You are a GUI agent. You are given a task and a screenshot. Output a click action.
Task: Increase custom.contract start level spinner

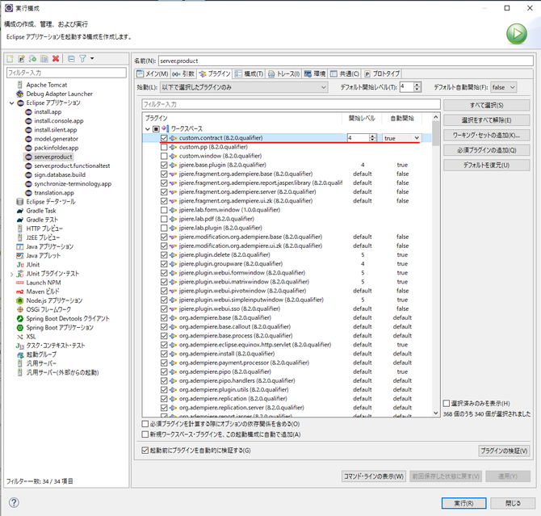point(372,136)
